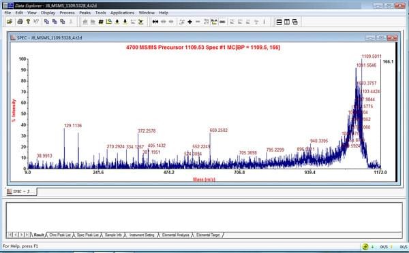
Task: Switch to the Sample Info tab
Action: point(113,235)
